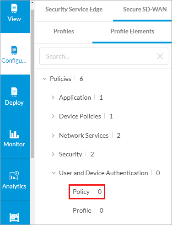Collapse the Policies tree group
Viewport: 172px width, 225px height.
pos(44,79)
